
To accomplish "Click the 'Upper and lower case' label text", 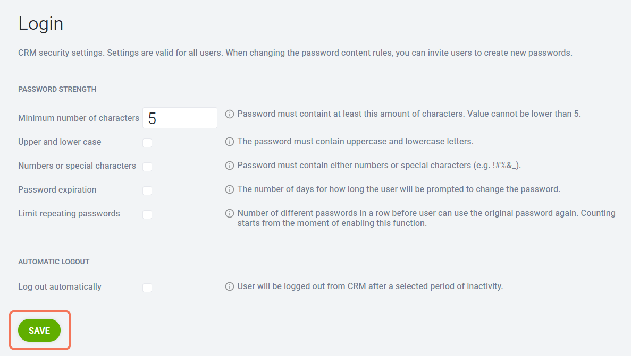I will click(x=60, y=142).
